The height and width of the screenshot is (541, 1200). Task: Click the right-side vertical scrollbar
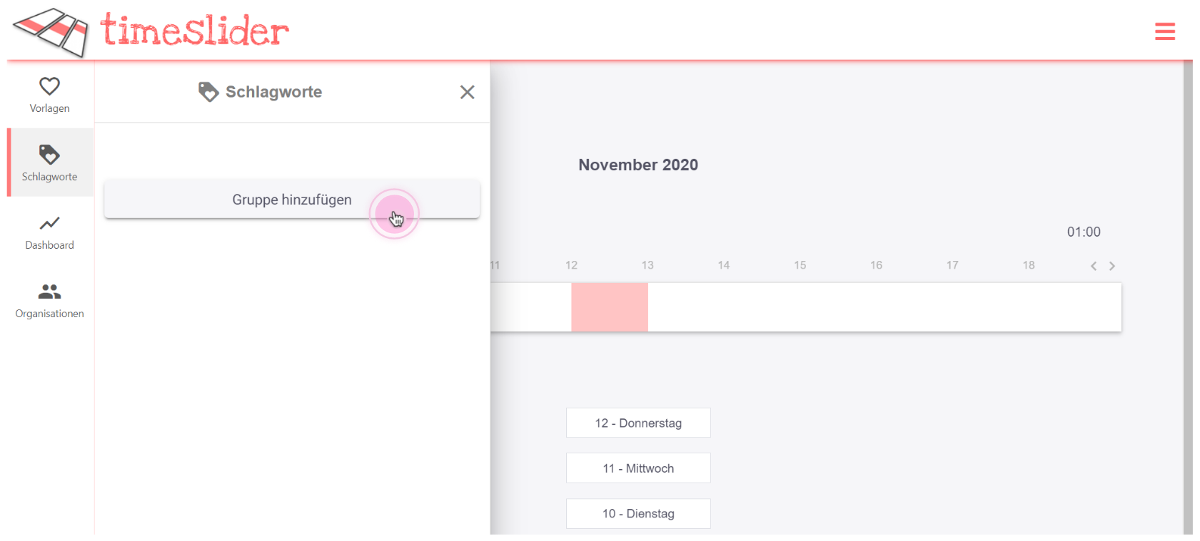pyautogui.click(x=1188, y=285)
